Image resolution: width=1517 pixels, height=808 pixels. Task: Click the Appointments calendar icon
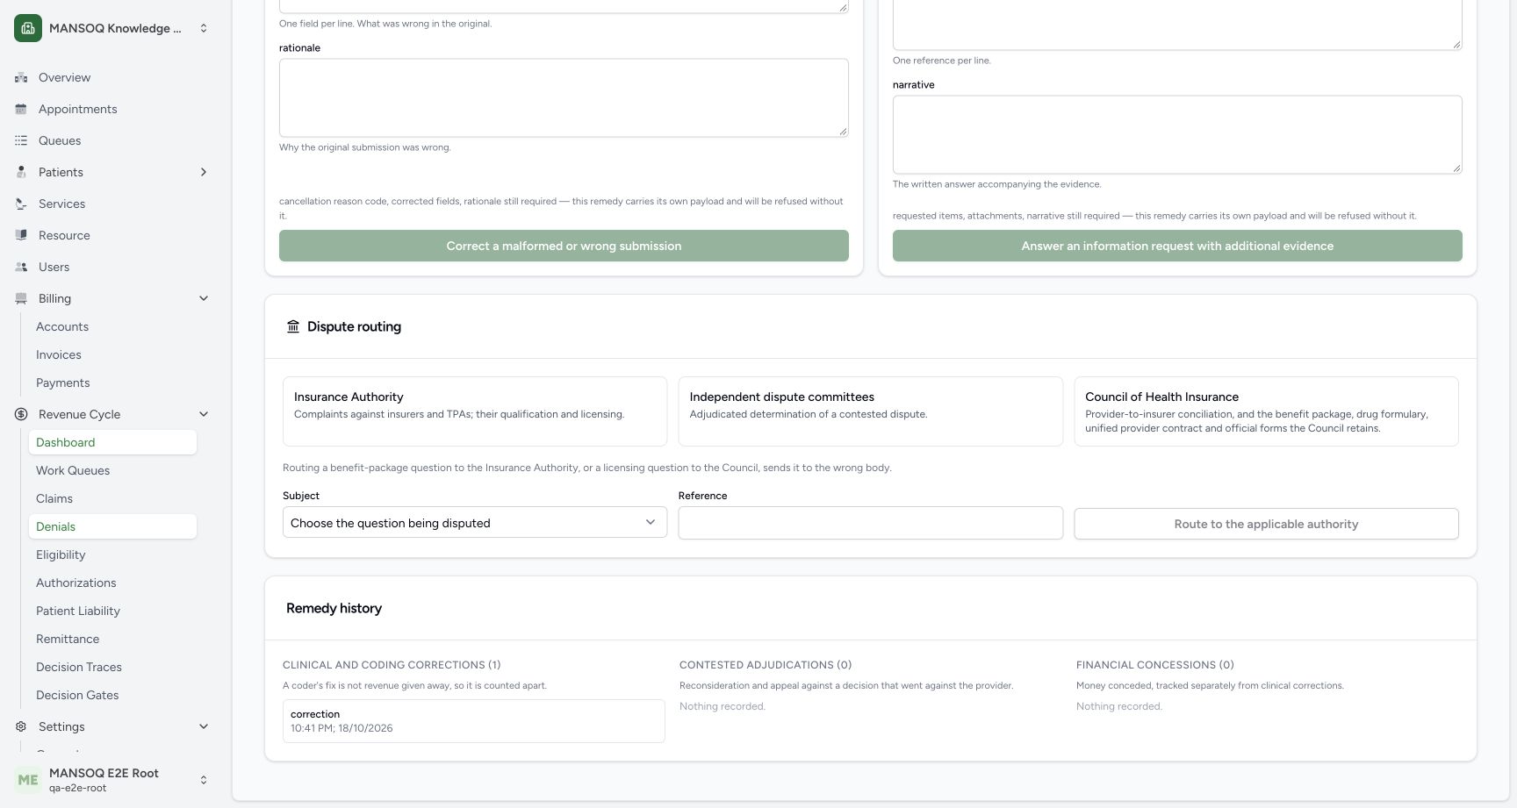click(21, 109)
